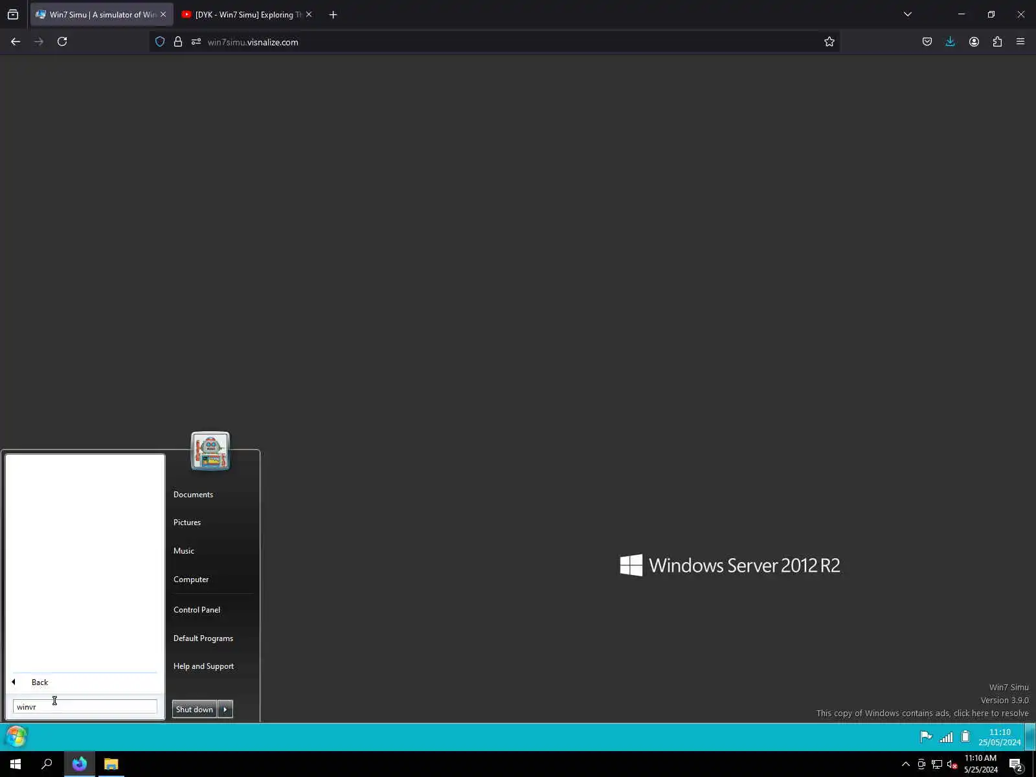1036x777 pixels.
Task: Expand the Shut down options arrow
Action: 225,710
